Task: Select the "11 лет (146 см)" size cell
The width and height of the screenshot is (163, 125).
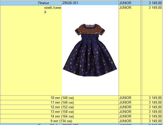Action: pyautogui.click(x=62, y=103)
